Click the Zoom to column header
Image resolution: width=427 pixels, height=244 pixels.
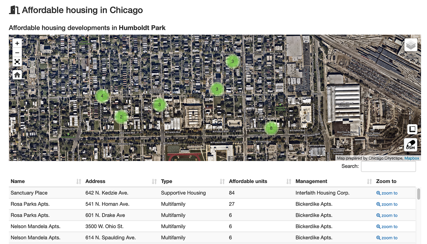click(x=386, y=181)
